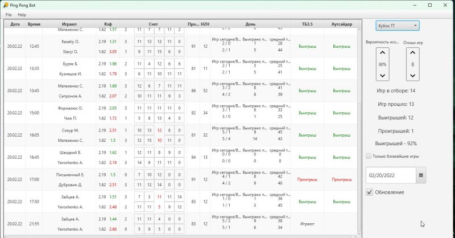Screen dimensions: 455x238
Task: Open the Кубок ТТ league dropdown
Action: 397,26
